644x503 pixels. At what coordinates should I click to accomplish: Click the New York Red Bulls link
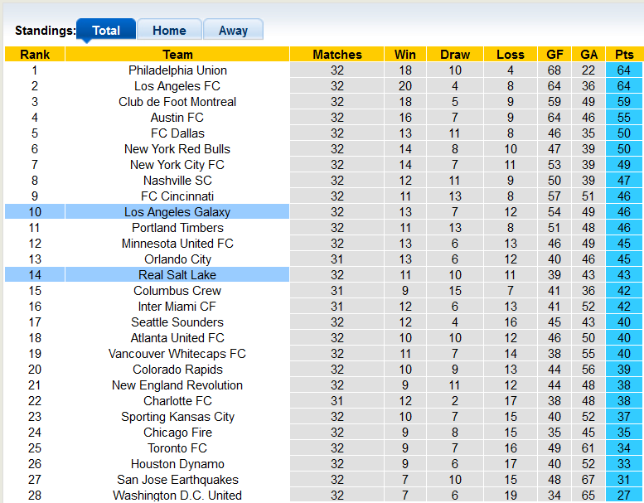click(177, 149)
